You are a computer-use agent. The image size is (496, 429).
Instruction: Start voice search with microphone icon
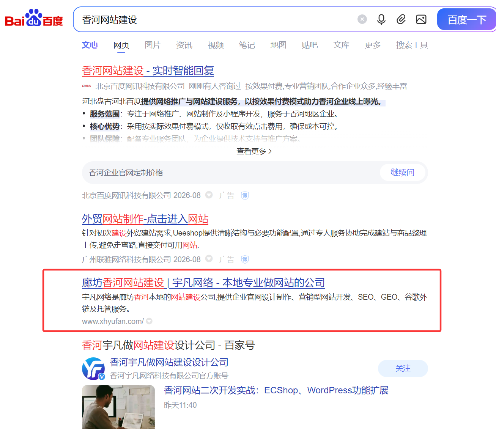click(x=381, y=19)
